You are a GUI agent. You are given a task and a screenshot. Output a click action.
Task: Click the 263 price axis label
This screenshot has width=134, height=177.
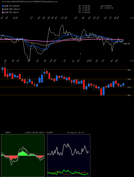(129, 95)
